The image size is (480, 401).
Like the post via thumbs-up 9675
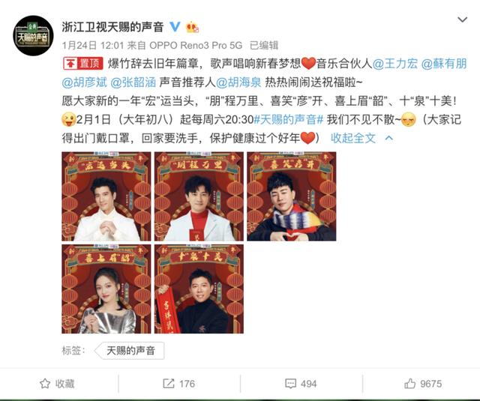pyautogui.click(x=423, y=384)
